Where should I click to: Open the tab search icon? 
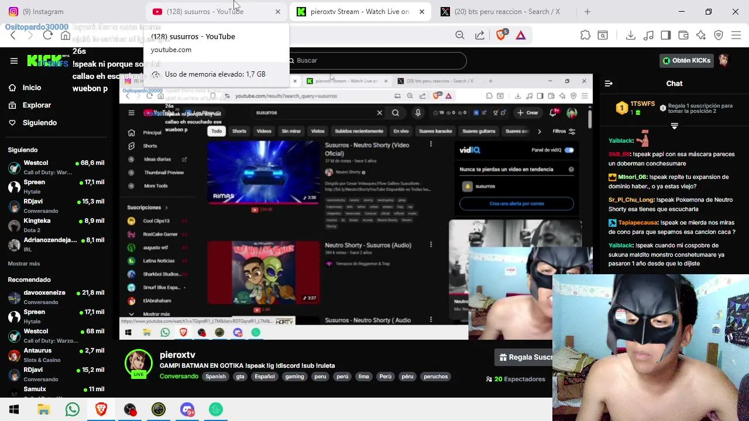pos(603,36)
